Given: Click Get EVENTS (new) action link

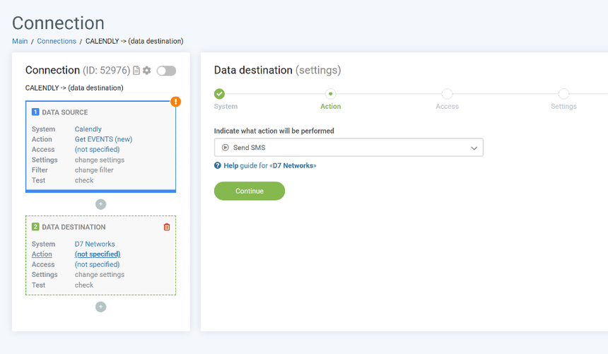Looking at the screenshot, I should [103, 139].
